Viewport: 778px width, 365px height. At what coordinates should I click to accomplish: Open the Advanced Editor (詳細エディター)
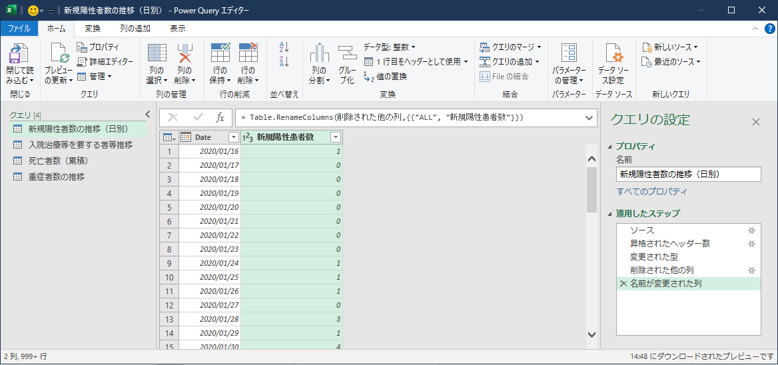[105, 62]
